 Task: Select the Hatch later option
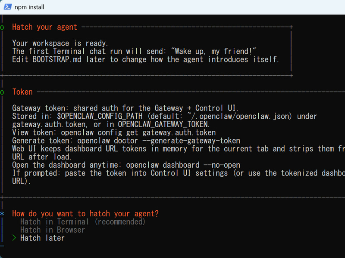(x=42, y=238)
